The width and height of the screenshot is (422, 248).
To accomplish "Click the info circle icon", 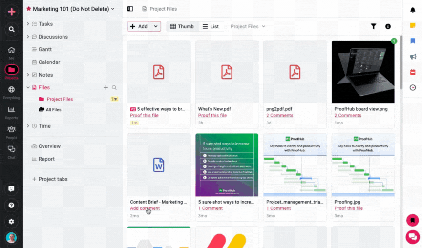I will click(x=388, y=26).
